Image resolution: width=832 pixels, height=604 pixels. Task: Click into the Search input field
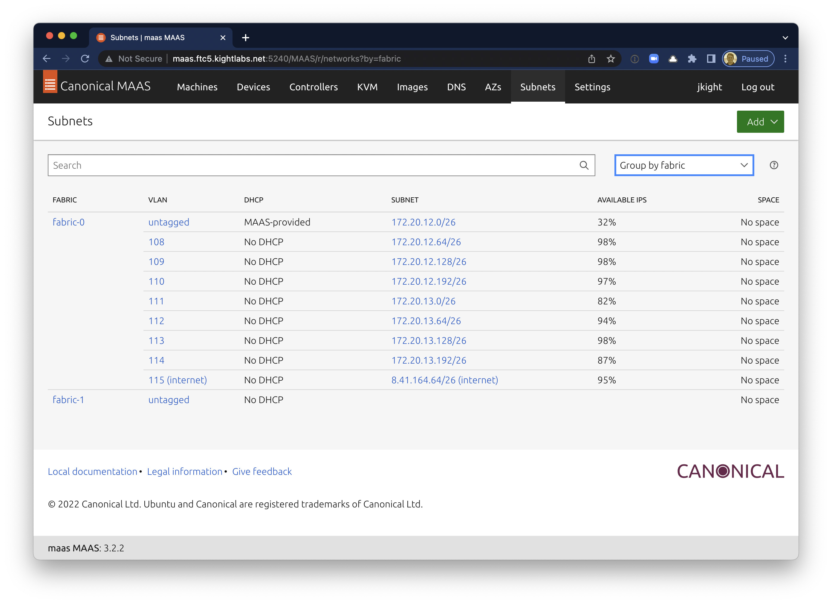pos(312,165)
